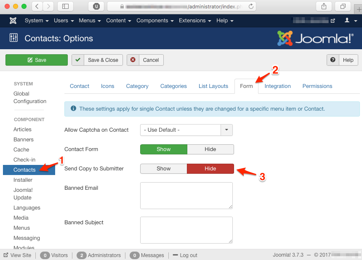Click the Safari show tabs overview icon
This screenshot has width=362, height=260.
(343, 6)
